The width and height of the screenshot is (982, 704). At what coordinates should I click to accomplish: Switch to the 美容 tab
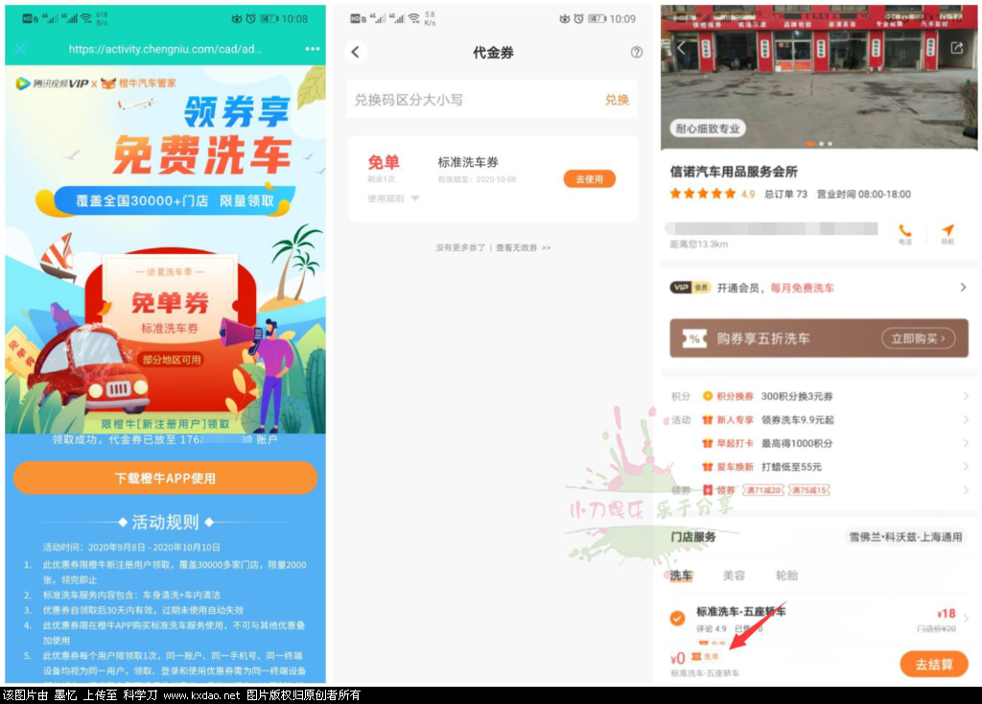pyautogui.click(x=734, y=575)
